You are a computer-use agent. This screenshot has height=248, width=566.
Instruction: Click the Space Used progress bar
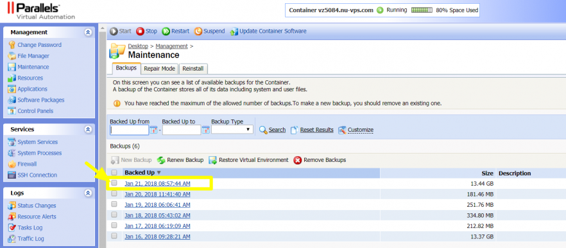(421, 10)
